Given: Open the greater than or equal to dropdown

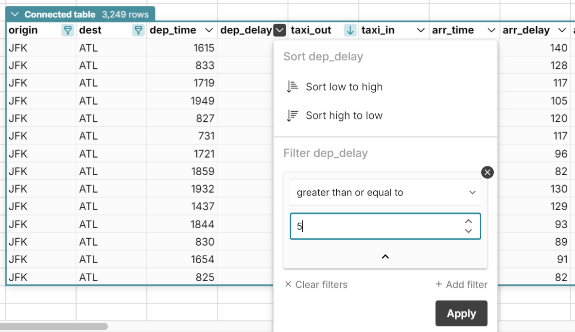Looking at the screenshot, I should point(385,192).
